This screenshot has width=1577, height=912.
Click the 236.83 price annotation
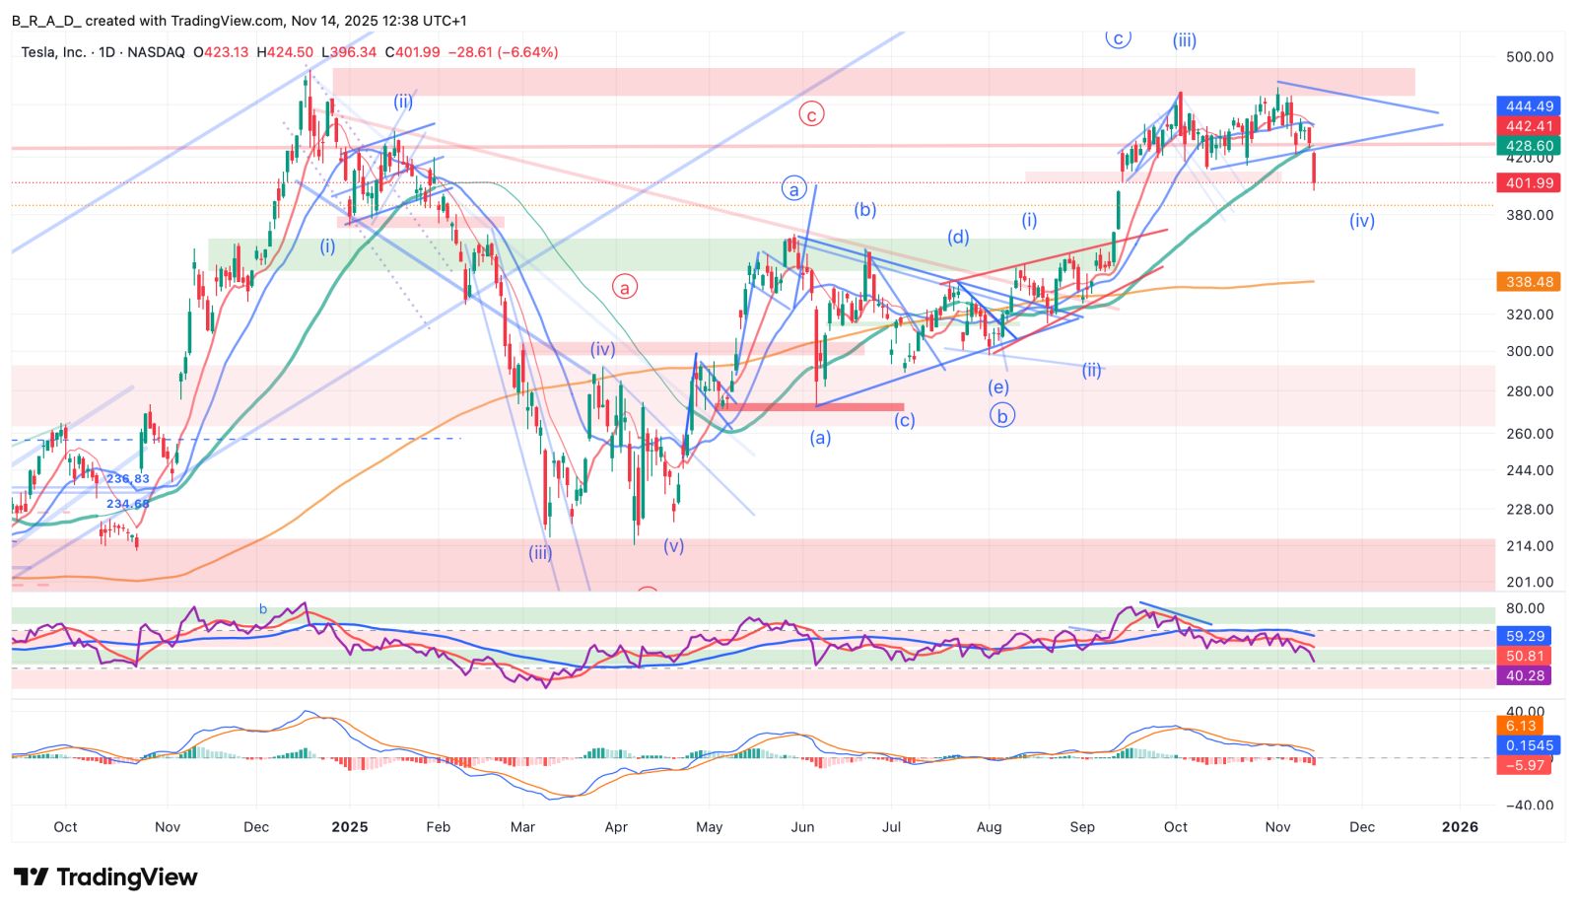(128, 479)
